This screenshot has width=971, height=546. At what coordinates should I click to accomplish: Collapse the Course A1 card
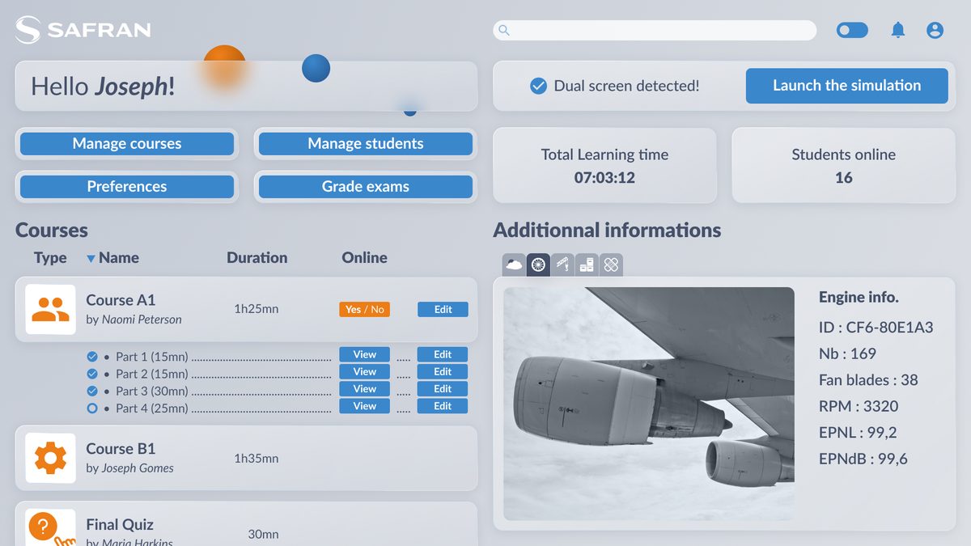tap(247, 310)
